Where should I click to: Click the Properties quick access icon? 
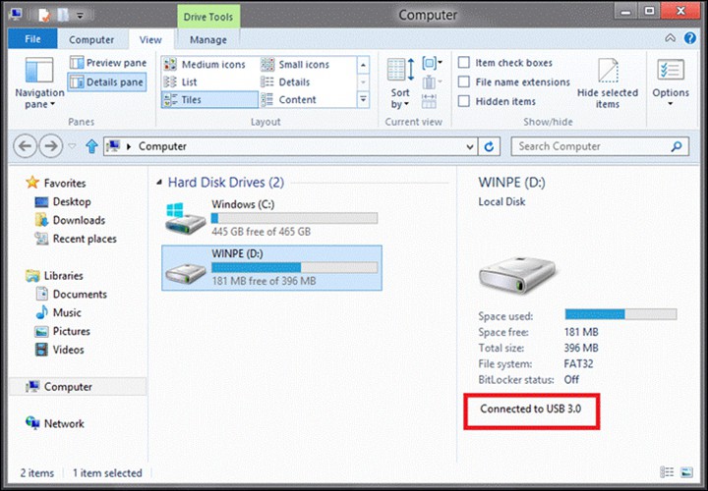tap(44, 15)
